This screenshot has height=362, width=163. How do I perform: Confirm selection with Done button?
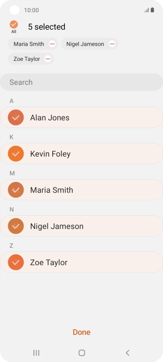[81, 332]
